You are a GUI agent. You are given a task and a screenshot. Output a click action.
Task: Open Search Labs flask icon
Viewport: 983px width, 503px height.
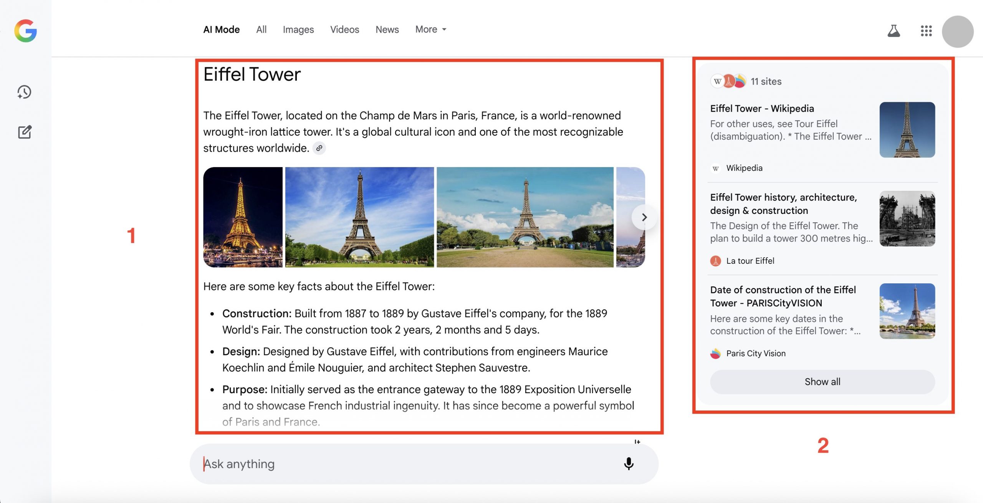(x=894, y=31)
